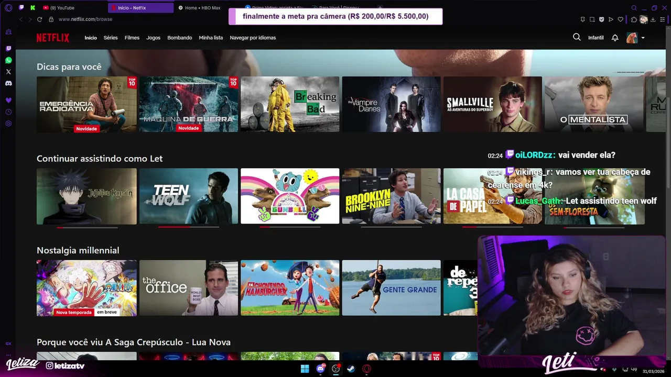Viewport: 671px width, 377px height.
Task: Open the Windows Start button
Action: (305, 369)
